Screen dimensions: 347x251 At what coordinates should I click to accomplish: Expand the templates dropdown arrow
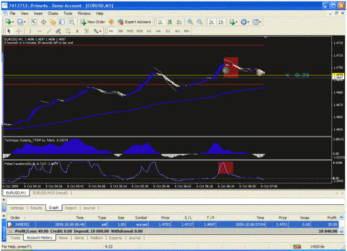point(260,22)
